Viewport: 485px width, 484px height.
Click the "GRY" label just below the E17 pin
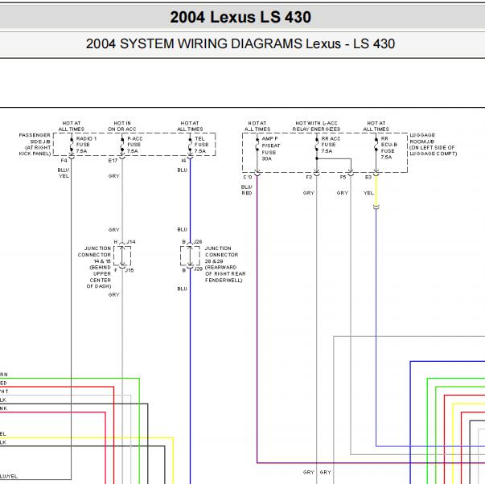[114, 176]
